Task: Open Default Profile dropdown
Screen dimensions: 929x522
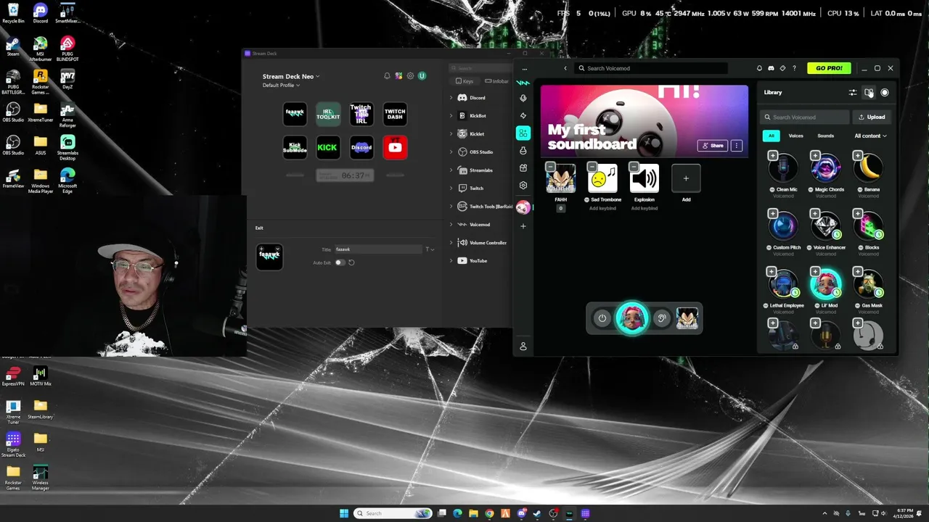Action: [281, 86]
